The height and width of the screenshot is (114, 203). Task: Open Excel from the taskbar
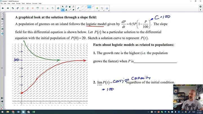pos(34,112)
